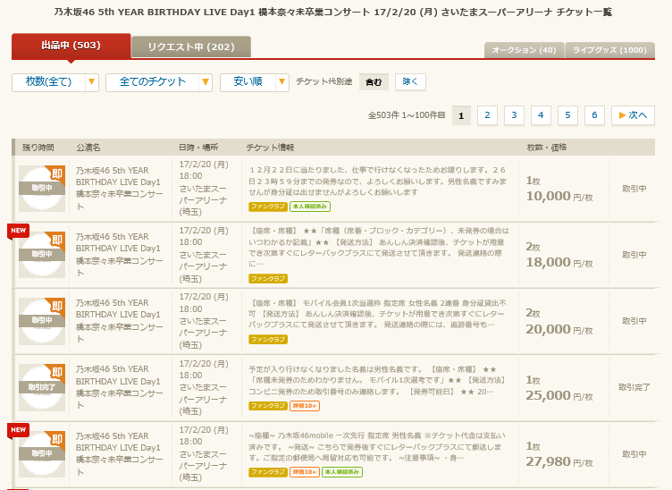Viewport: 672px width, 490px height.
Task: Click the 27,980 円/枚 price
Action: 559,461
